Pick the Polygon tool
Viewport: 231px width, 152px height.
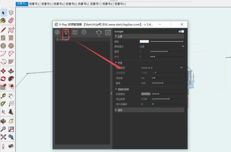tap(11, 46)
